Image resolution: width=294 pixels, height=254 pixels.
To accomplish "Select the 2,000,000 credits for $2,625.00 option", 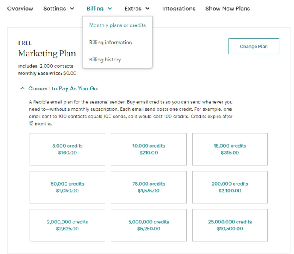I will pyautogui.click(x=67, y=225).
